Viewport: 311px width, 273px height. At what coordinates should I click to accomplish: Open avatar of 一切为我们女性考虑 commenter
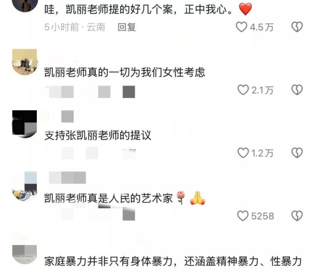click(x=24, y=62)
